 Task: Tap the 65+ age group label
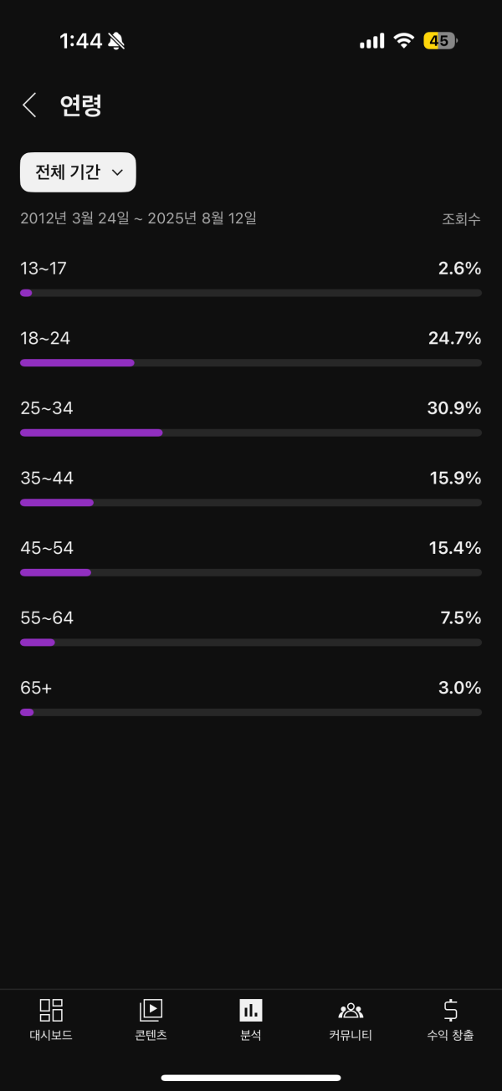click(36, 688)
